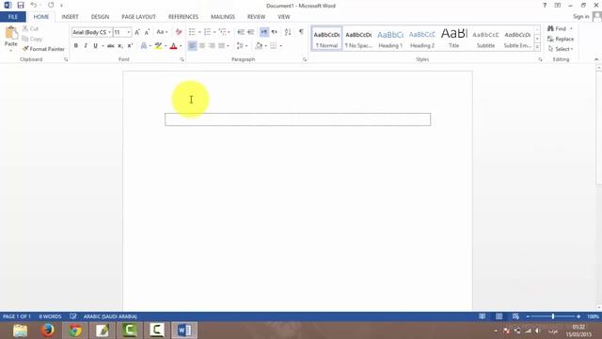Redo using the repeat icon

point(51,6)
